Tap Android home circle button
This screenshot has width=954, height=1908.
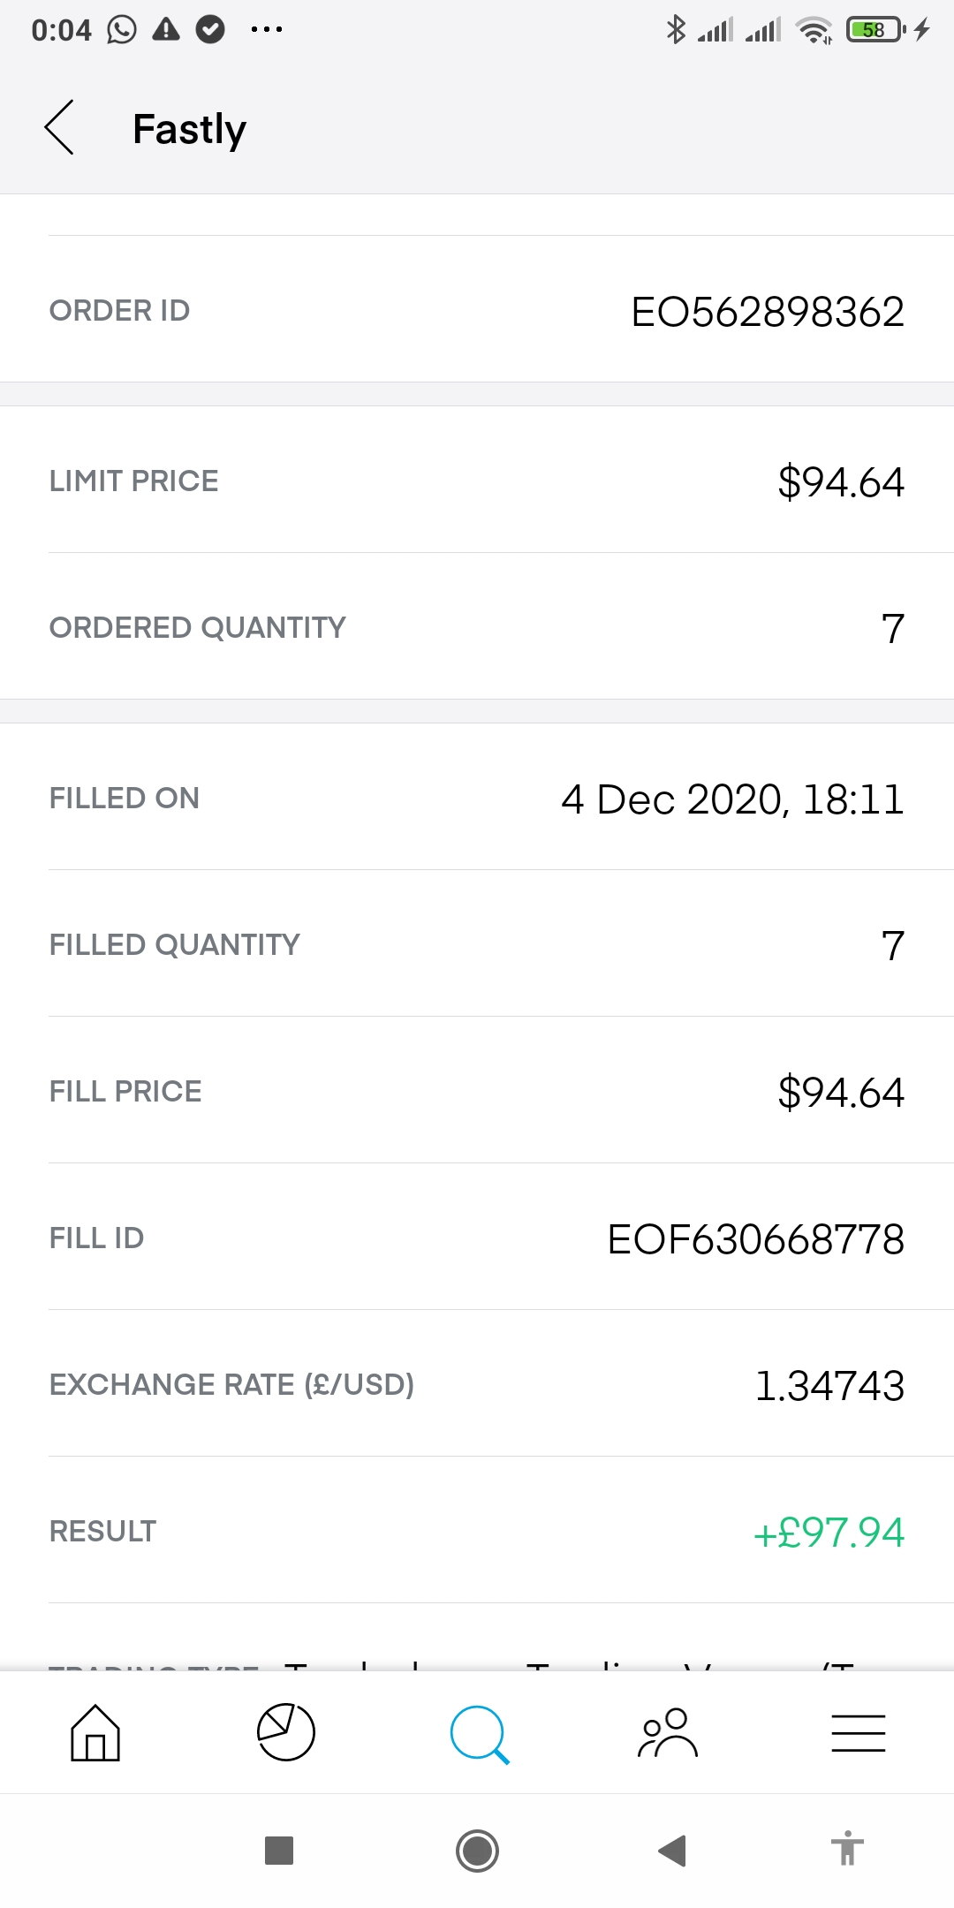(477, 1851)
